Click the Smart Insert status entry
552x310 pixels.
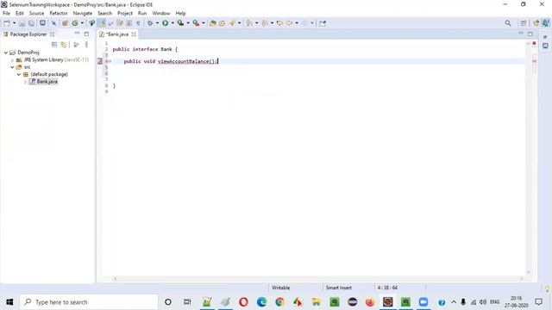tap(339, 288)
